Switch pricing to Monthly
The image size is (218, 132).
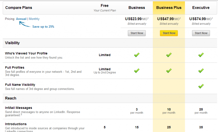[34, 19]
